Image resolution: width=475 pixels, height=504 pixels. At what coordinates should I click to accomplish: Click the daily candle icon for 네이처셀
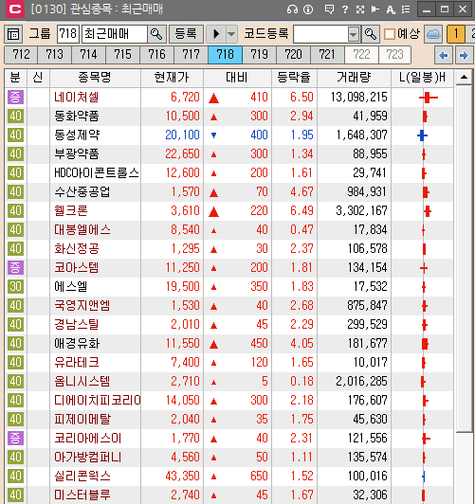(x=428, y=98)
